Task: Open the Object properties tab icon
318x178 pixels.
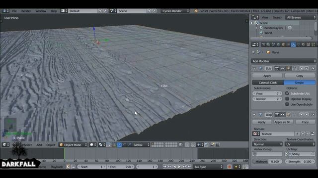Action: (x=283, y=44)
